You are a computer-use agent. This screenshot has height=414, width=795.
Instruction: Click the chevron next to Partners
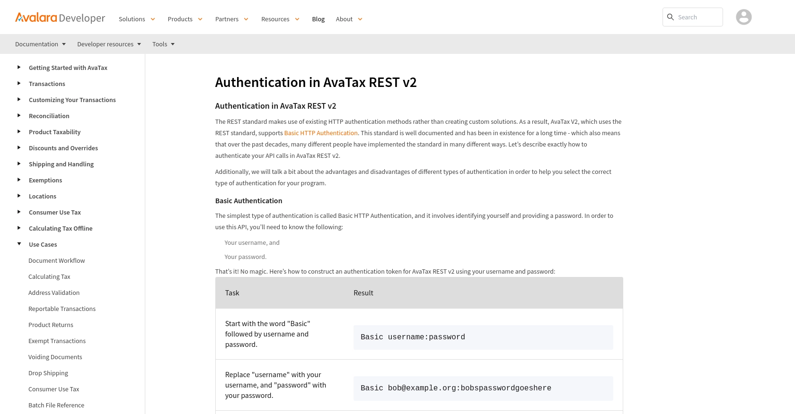[x=246, y=19]
